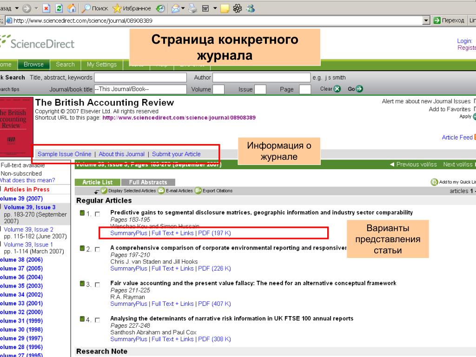This screenshot has height=357, width=476.
Task: Click the IE Stop toolbar icon
Action: tap(46, 8)
